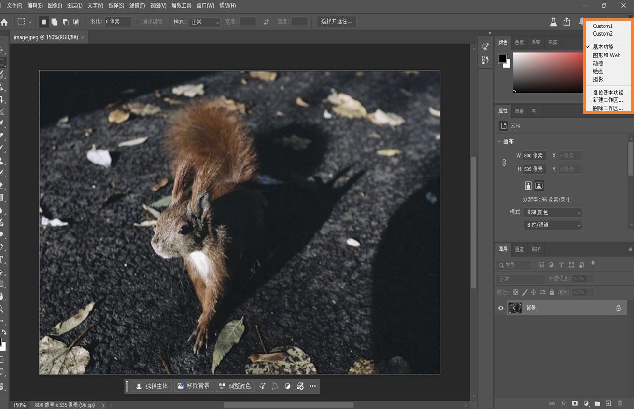The width and height of the screenshot is (634, 409).
Task: Toggle the layer filter on/off switch
Action: [593, 263]
